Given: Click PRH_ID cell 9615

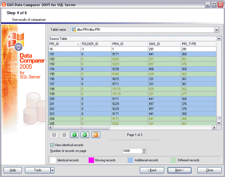Looking at the screenshot, I should 130,79.
